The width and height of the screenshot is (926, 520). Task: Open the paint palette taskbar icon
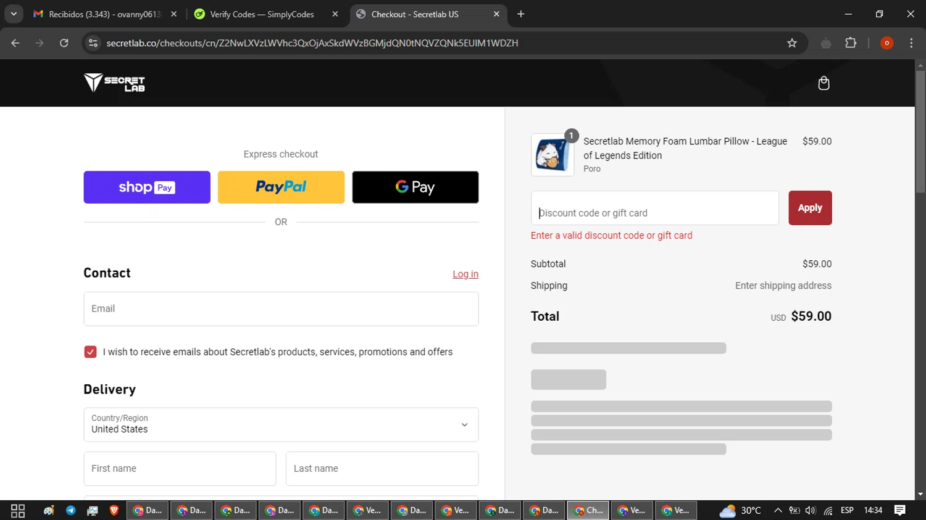click(49, 511)
